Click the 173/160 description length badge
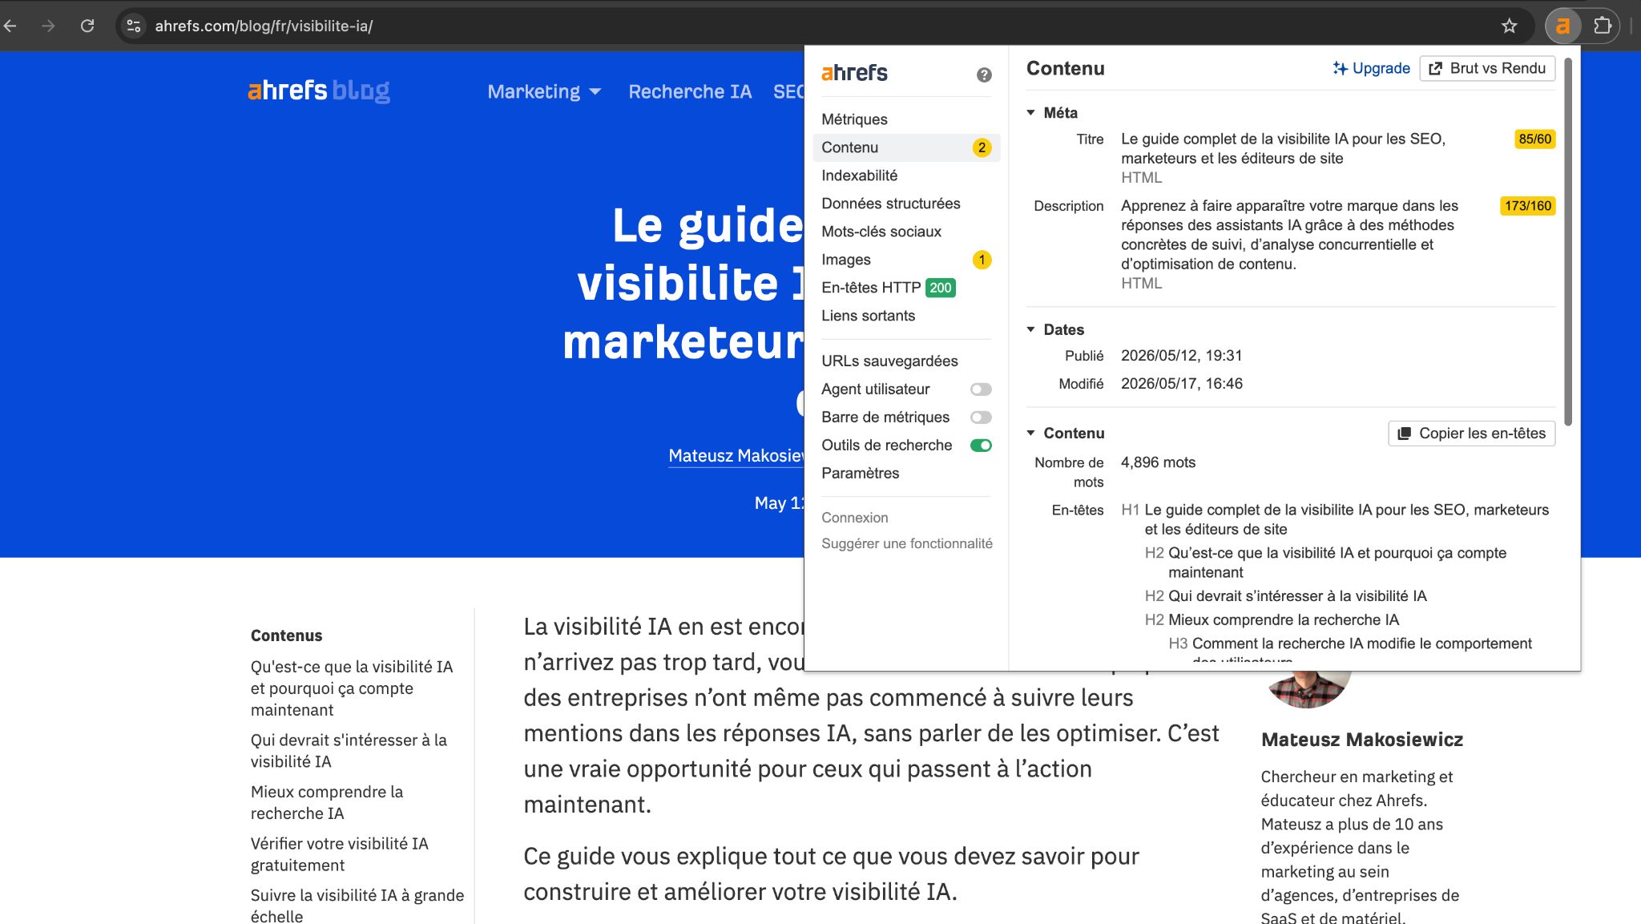This screenshot has height=924, width=1641. [1527, 206]
